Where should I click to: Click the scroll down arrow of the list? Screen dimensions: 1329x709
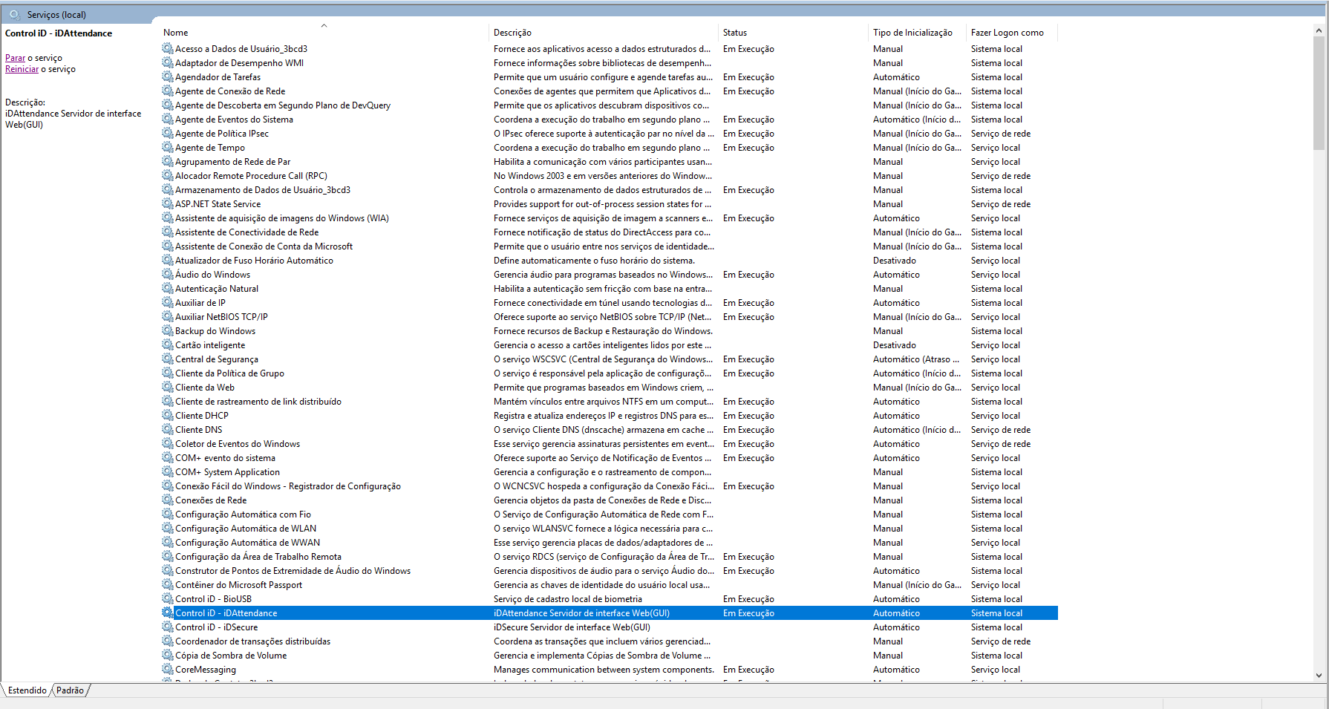pyautogui.click(x=1319, y=676)
